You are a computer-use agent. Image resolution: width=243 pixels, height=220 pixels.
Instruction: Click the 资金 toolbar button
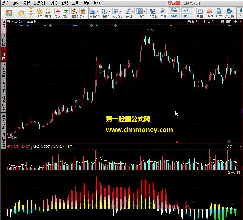[174, 10]
